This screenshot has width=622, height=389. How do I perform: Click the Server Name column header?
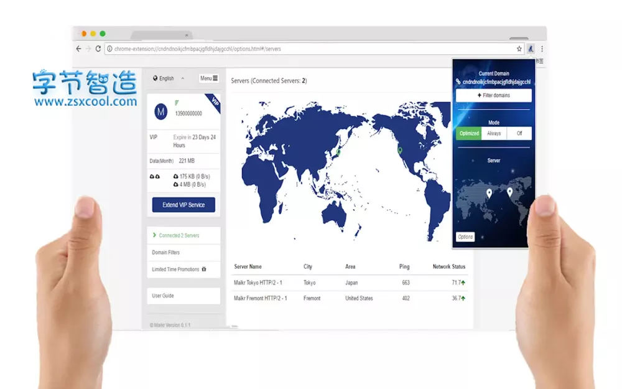[x=248, y=267]
